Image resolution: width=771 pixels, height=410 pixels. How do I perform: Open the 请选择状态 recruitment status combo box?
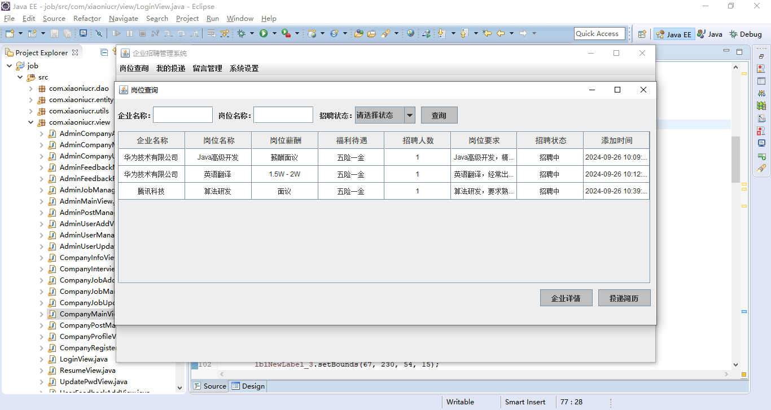385,115
